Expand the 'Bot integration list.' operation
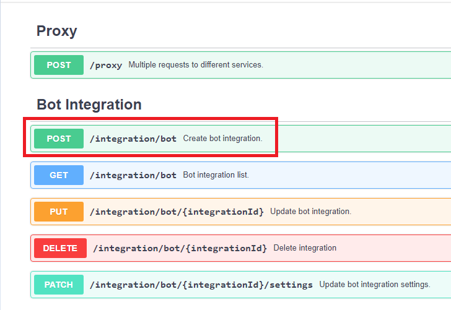 216,175
